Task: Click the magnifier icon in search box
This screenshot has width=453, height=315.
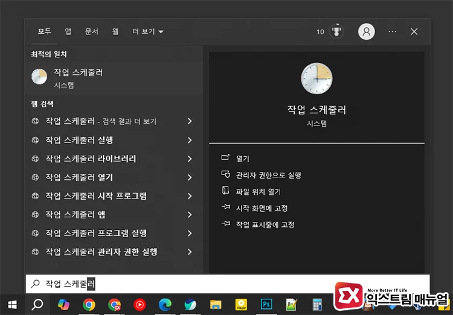Action: [x=35, y=284]
